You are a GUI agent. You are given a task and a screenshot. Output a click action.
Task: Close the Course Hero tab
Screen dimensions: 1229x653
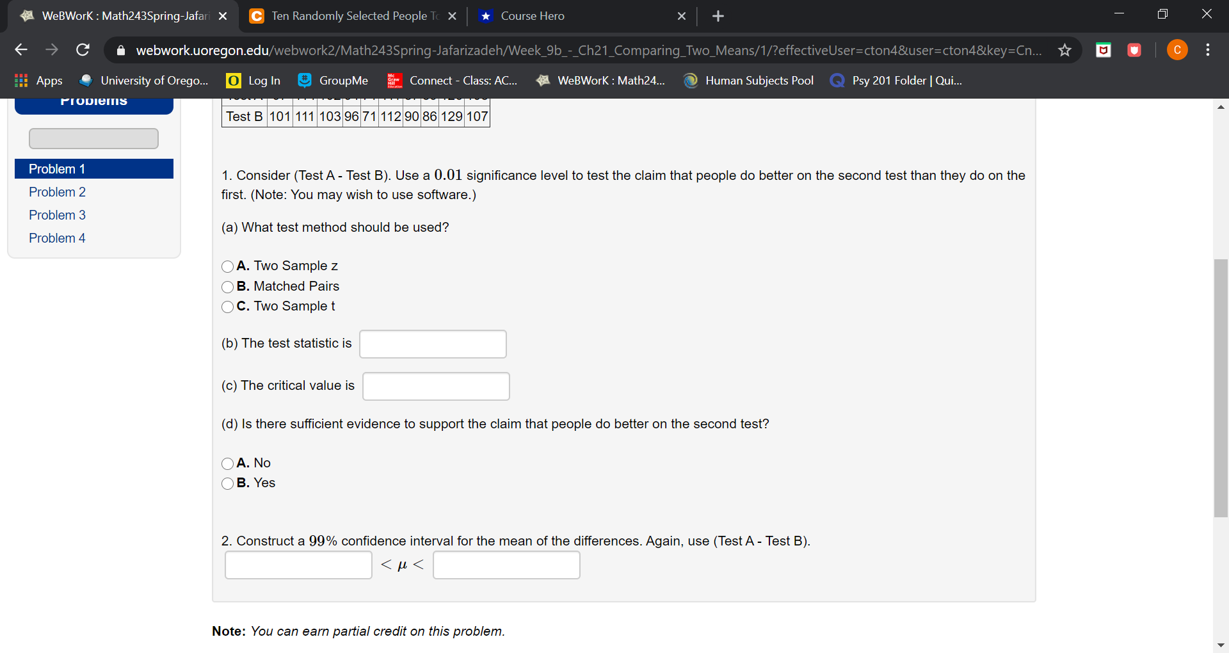coord(682,16)
